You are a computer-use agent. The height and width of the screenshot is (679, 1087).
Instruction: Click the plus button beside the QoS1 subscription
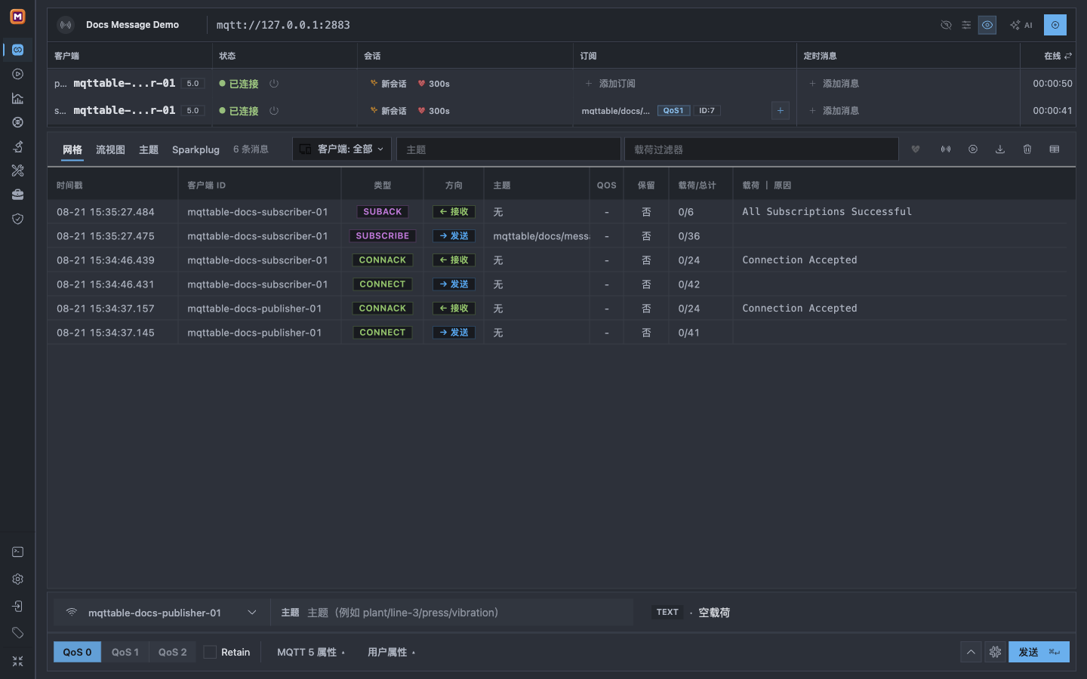[x=781, y=111]
